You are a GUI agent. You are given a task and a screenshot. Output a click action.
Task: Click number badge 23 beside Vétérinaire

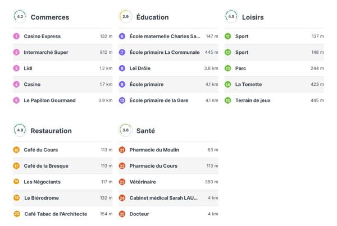pyautogui.click(x=122, y=182)
